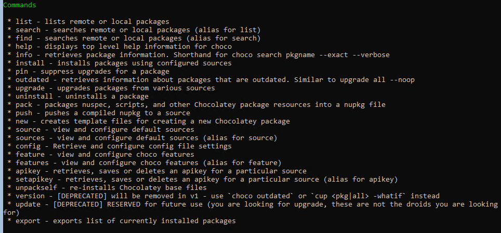
Task: Click the green Commands heading
Action: point(20,5)
